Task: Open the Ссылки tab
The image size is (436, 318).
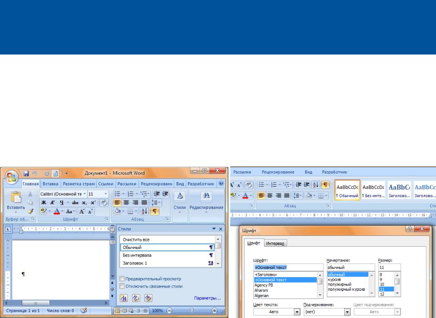Action: [x=106, y=184]
